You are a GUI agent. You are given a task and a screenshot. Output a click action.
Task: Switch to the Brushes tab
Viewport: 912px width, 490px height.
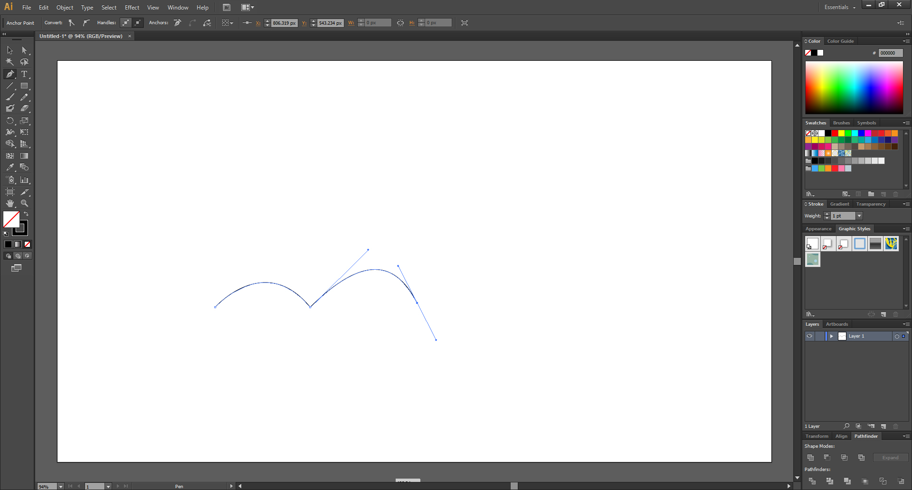(841, 123)
